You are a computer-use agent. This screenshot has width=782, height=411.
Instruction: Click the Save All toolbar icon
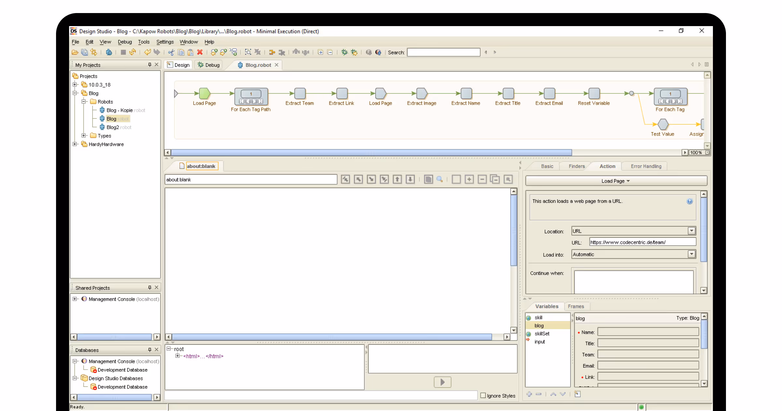[84, 52]
